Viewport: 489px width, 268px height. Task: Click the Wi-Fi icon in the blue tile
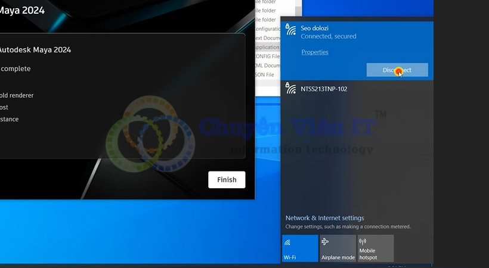[287, 242]
